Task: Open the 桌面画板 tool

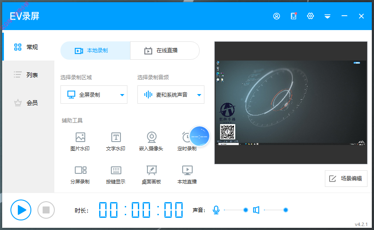Action: (151, 175)
